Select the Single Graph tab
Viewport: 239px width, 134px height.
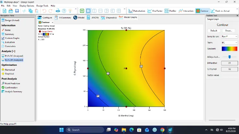pyautogui.click(x=213, y=19)
